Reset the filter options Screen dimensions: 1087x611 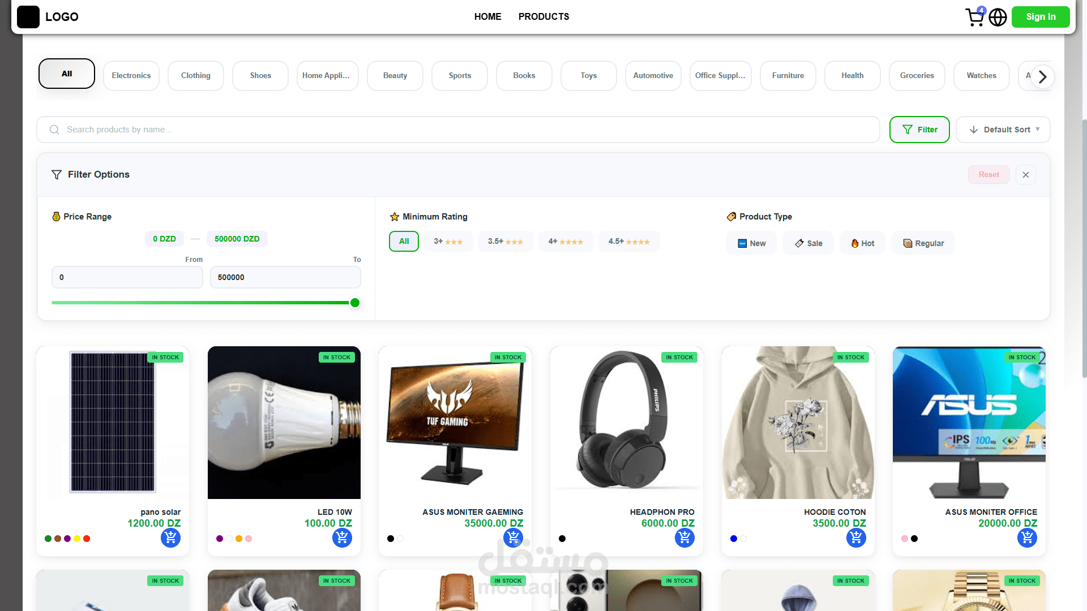pyautogui.click(x=989, y=175)
